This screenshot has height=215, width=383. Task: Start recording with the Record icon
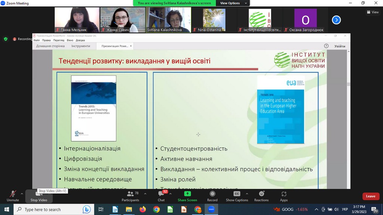pos(212,194)
